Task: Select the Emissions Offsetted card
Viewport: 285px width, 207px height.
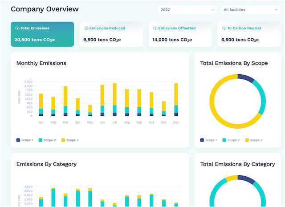Action: [x=180, y=34]
